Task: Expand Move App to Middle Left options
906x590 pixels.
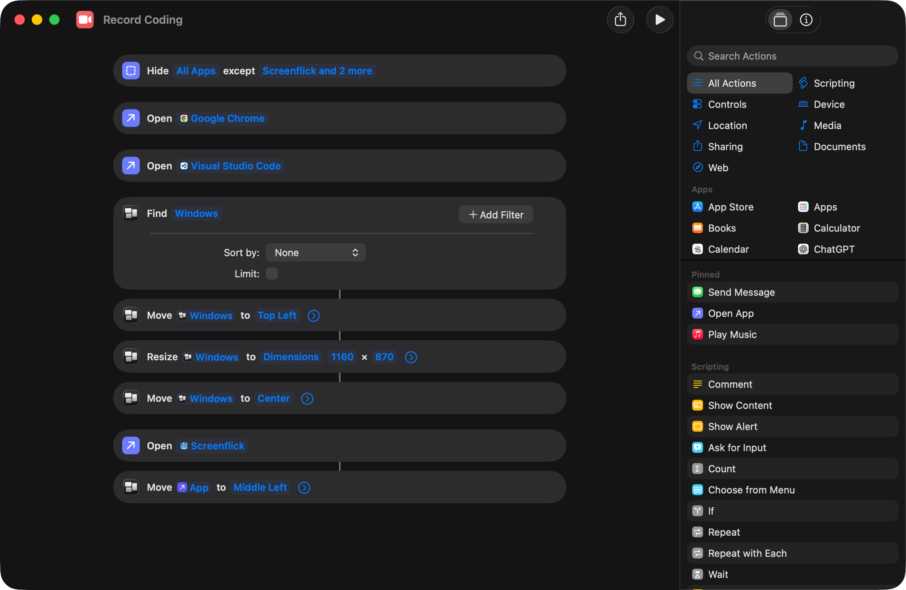Action: [x=304, y=488]
